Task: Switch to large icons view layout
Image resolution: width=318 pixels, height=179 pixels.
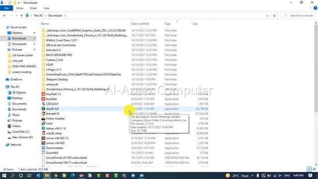Action: [x=315, y=169]
